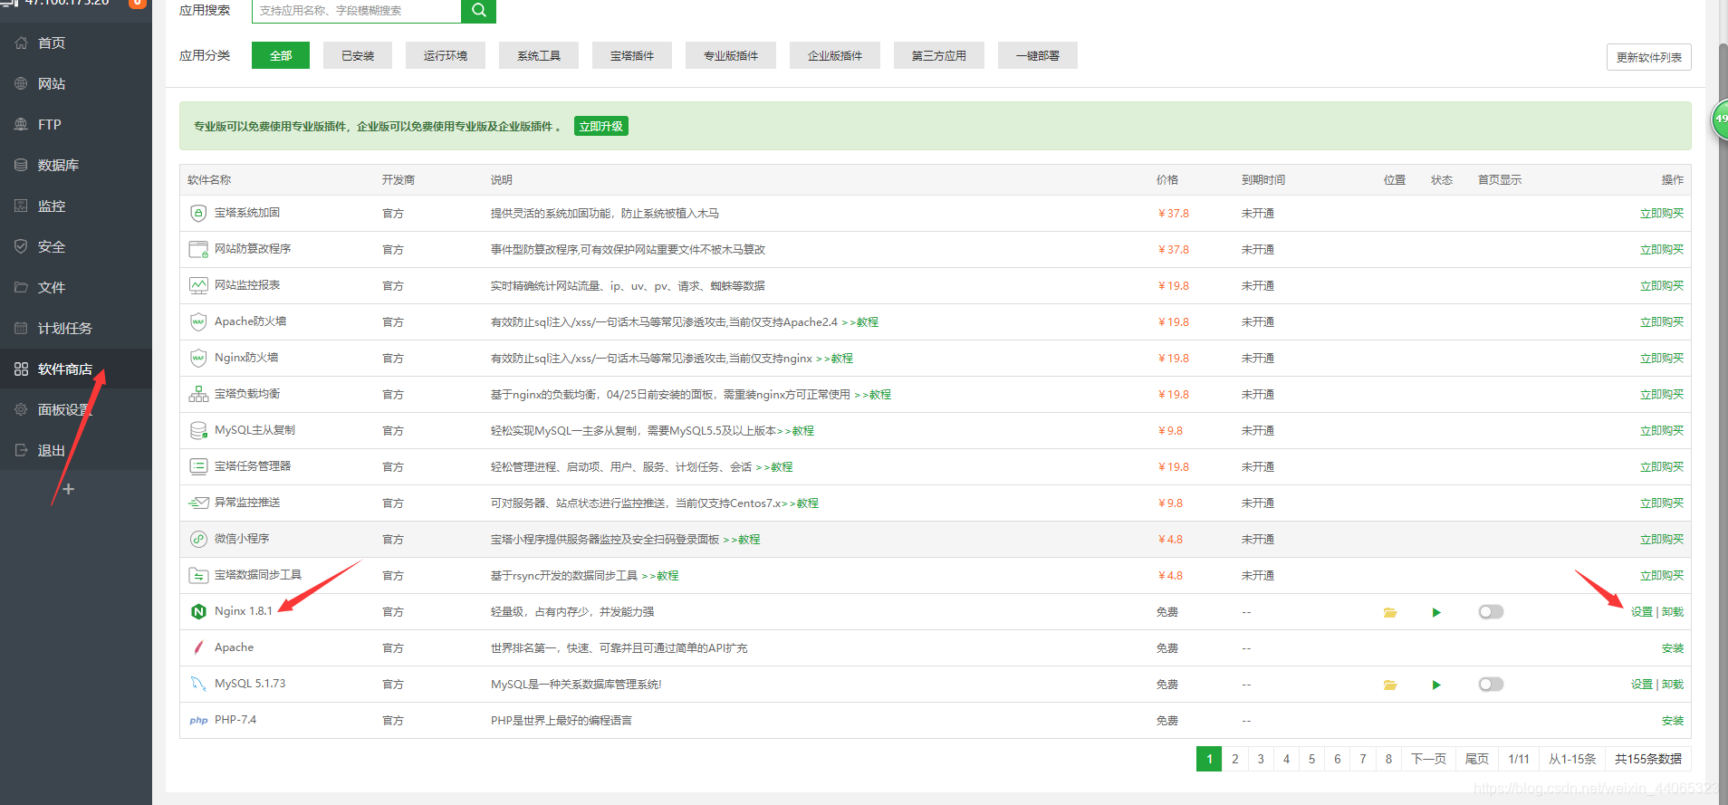The width and height of the screenshot is (1728, 805).
Task: Click the MySQL dolphin logo icon
Action: tap(198, 684)
